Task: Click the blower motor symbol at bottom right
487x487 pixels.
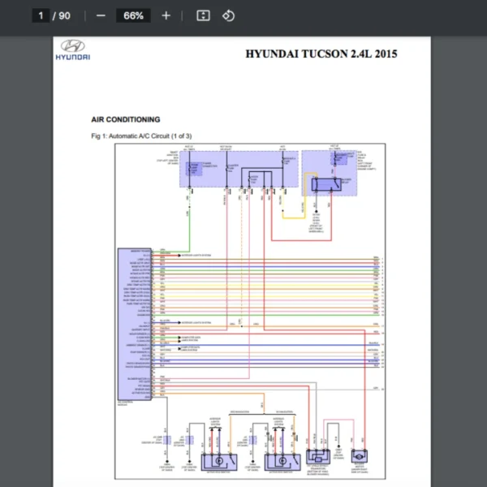Action: (x=359, y=459)
